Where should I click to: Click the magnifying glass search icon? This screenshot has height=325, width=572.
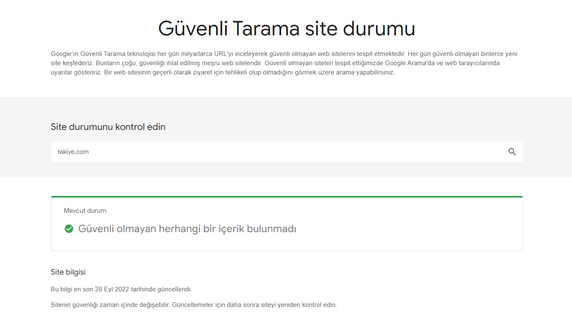tap(512, 152)
